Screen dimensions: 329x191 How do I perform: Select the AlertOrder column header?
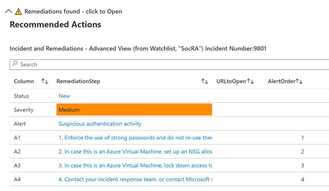click(281, 81)
